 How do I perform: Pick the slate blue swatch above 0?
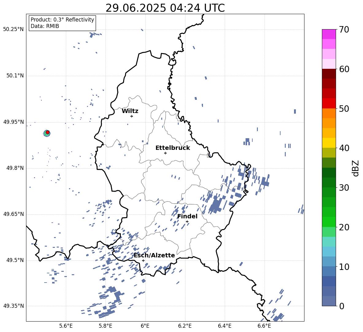[329, 301]
